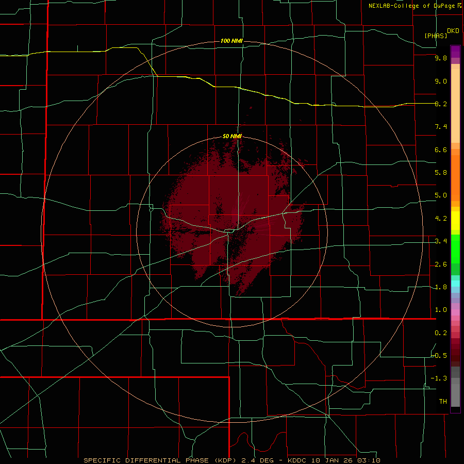Click the 50 NMI range ring label
This screenshot has width=464, height=464.
click(x=232, y=136)
